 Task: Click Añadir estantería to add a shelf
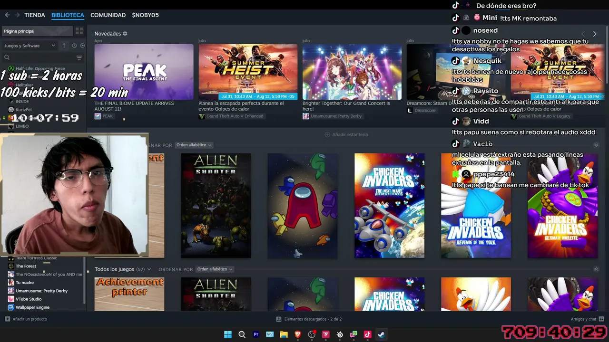coord(346,134)
